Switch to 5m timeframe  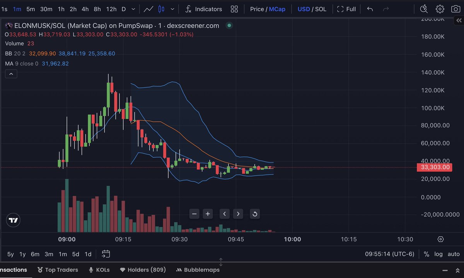coord(31,9)
